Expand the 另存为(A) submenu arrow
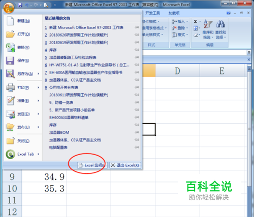Viewport: 254px width, 217px height. [x=39, y=74]
